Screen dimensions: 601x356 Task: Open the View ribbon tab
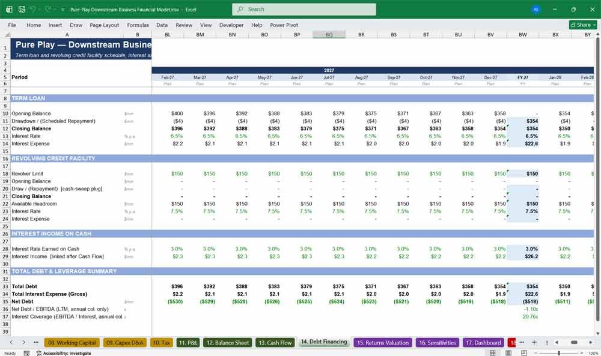coord(206,25)
